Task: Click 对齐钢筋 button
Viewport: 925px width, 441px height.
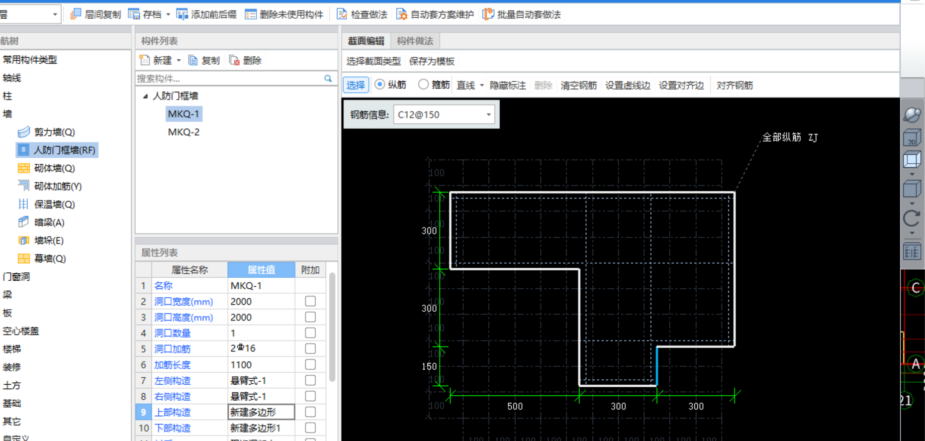Action: tap(734, 85)
